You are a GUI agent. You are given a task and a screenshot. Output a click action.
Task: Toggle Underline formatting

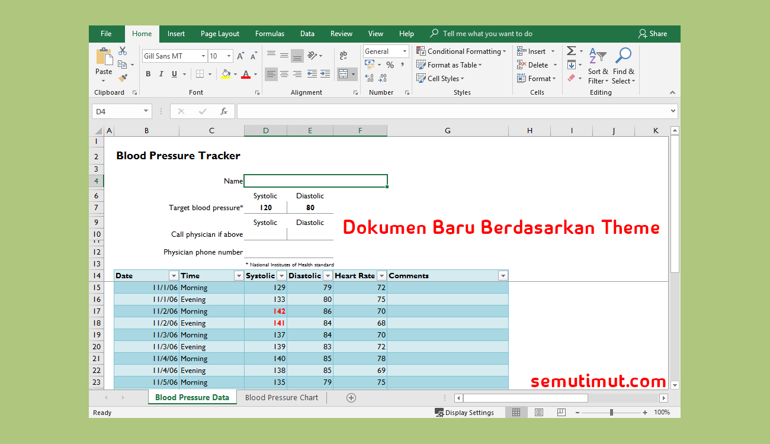174,74
